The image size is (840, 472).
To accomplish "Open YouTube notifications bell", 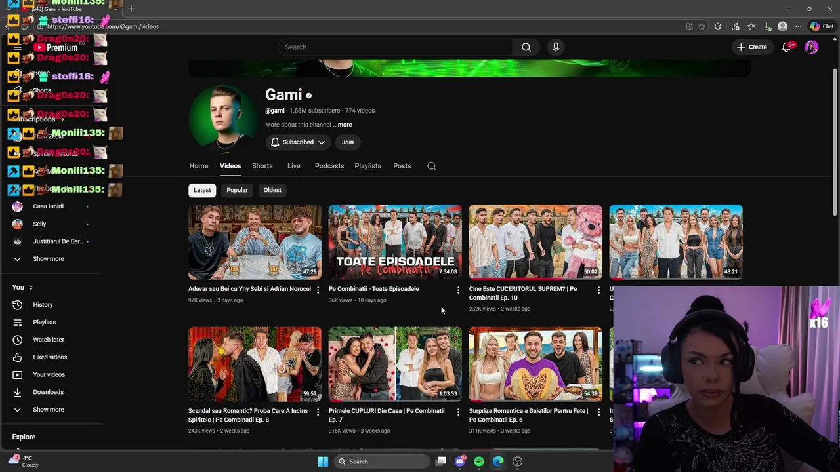I will tap(786, 47).
